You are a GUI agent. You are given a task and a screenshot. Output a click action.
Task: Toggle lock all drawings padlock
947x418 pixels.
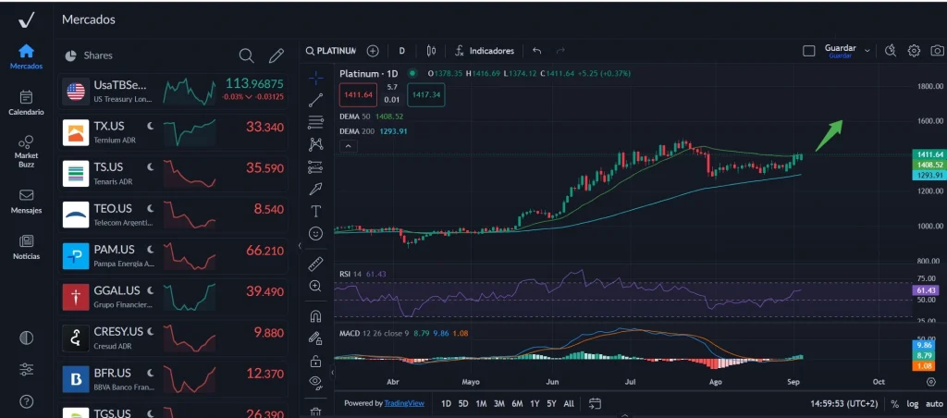(x=315, y=362)
